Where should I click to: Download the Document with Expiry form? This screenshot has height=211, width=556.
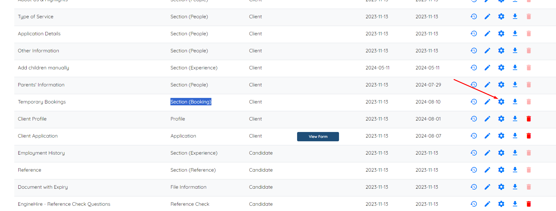click(515, 187)
